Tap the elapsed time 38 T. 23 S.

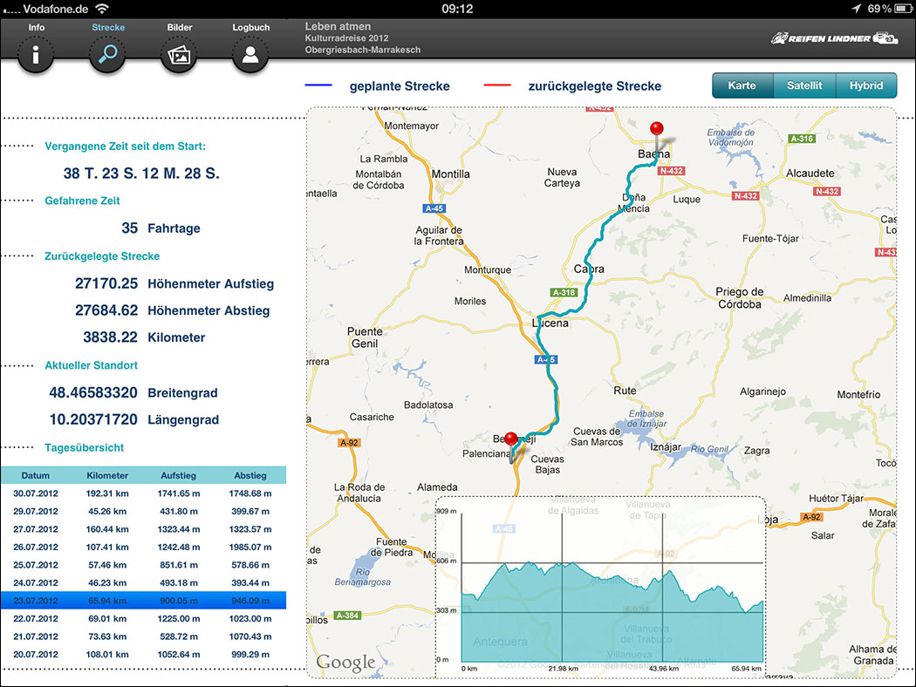tap(141, 173)
